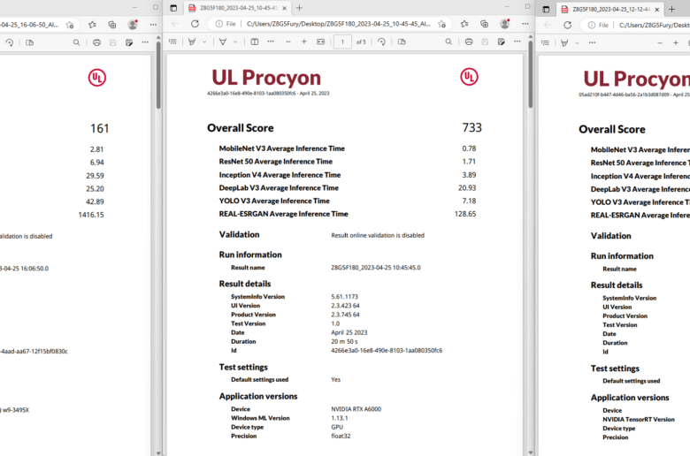
Task: Add left window page to favorites
Action: click(70, 25)
